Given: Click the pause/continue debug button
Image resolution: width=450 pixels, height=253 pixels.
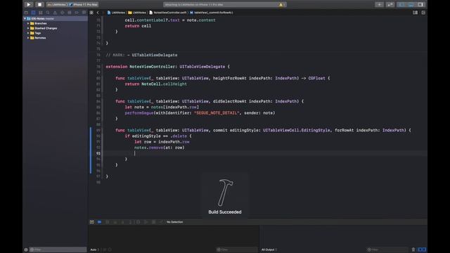Looking at the screenshot, I should point(108,222).
